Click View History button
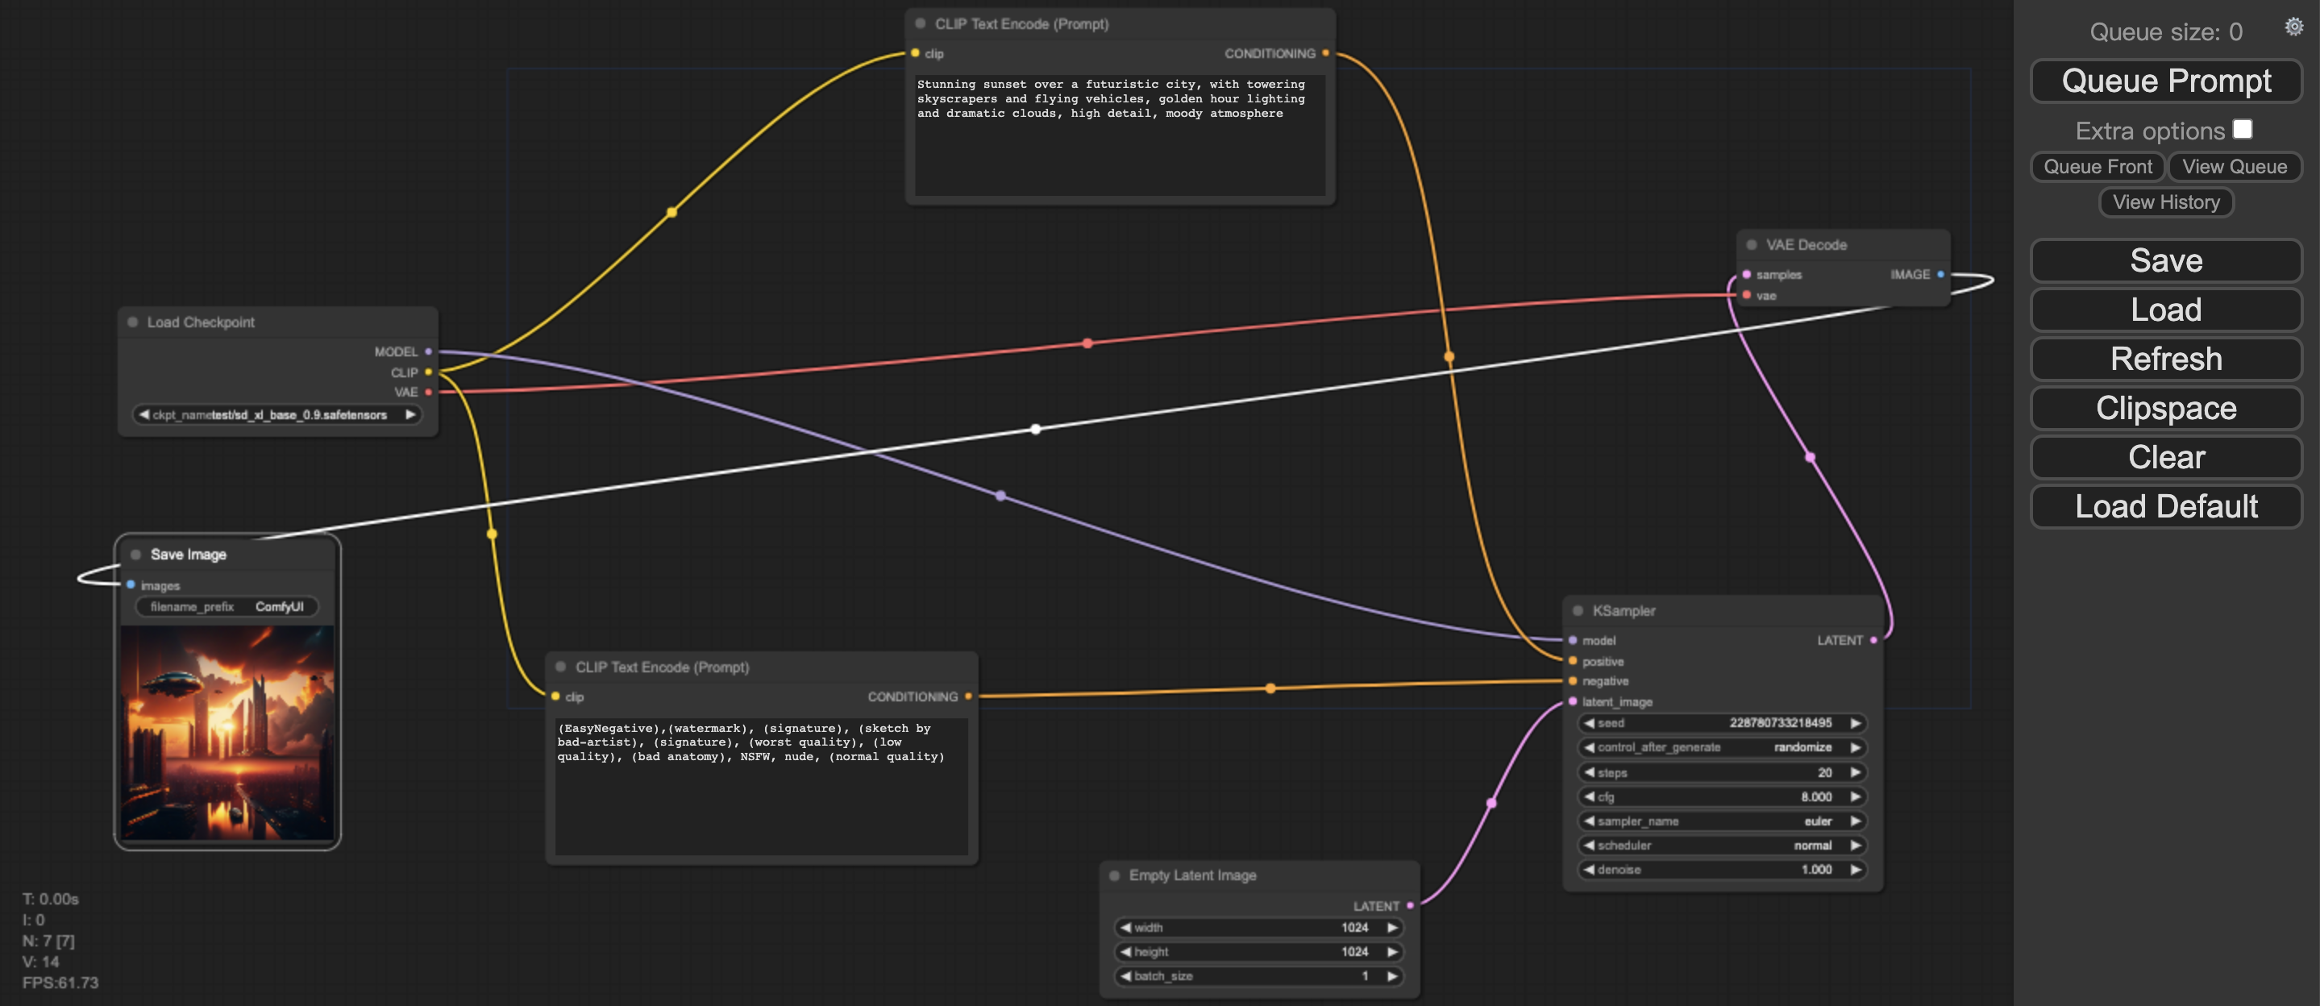Screen dimensions: 2320x1006 [x=2165, y=202]
